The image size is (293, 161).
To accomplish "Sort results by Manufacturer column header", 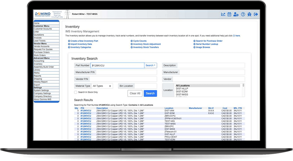I will click(195, 108).
